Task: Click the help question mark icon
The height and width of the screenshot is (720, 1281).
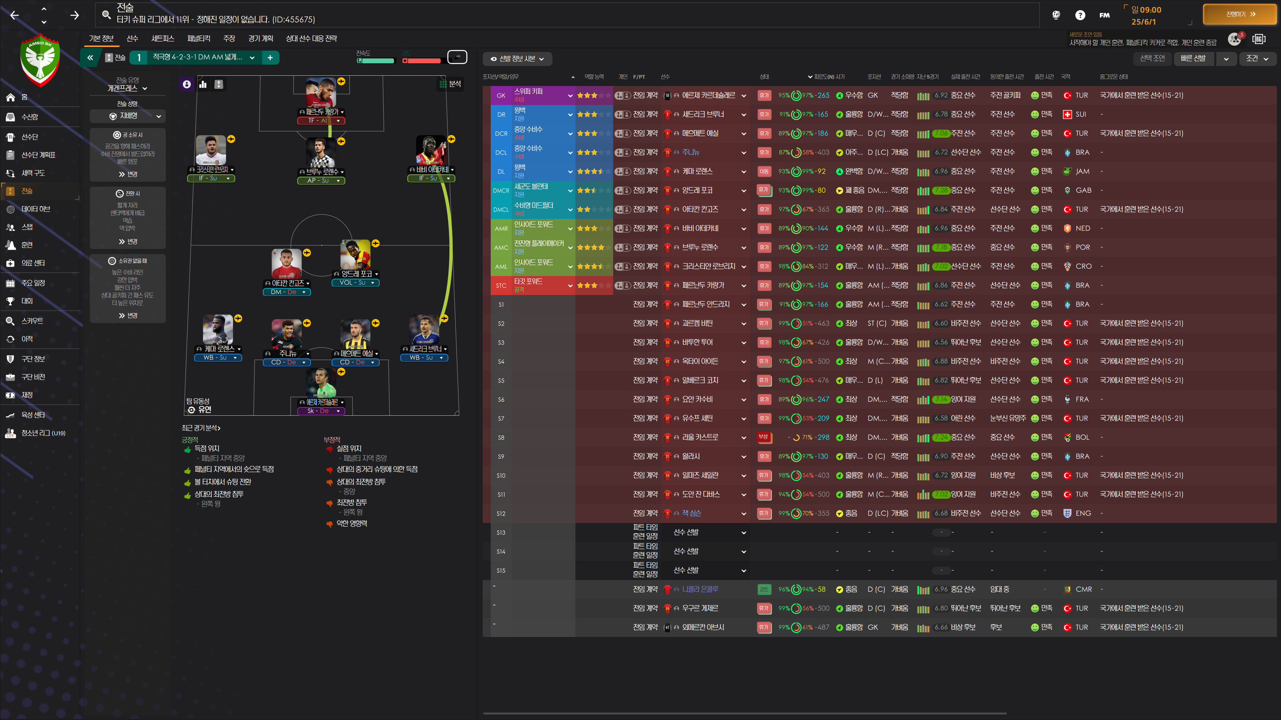Action: (x=1080, y=15)
